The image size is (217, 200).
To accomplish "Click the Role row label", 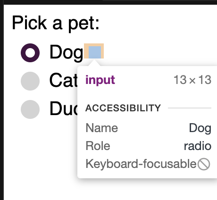I will click(x=98, y=146).
